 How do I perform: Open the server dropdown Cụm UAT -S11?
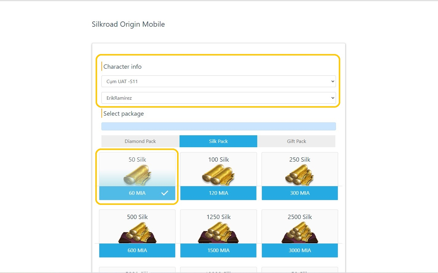[x=218, y=81]
